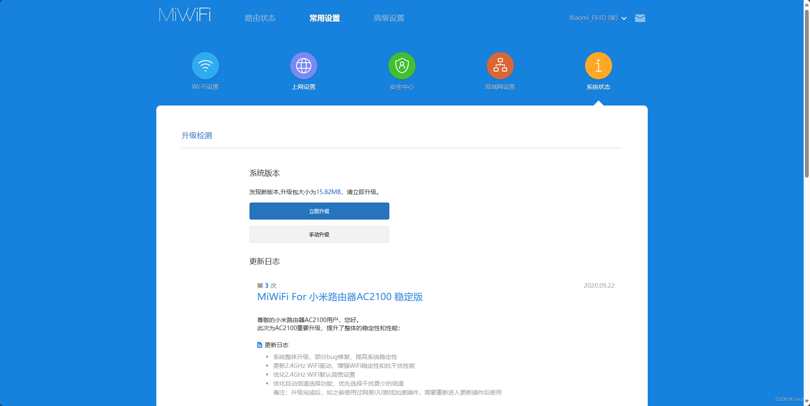The image size is (810, 406).
Task: Open the 上网设置 globe icon
Action: 304,66
